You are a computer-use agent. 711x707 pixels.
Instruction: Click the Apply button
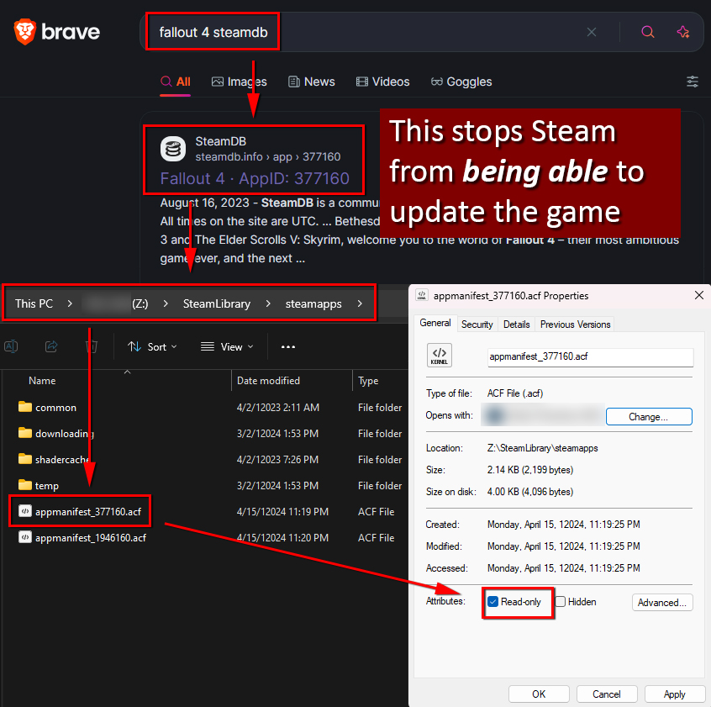674,694
